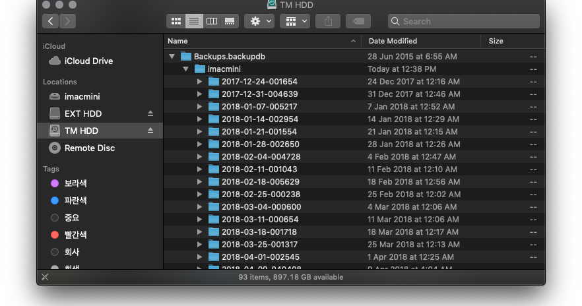Select imacmini in sidebar Locations
Screen dimensions: 582x306
(100, 96)
